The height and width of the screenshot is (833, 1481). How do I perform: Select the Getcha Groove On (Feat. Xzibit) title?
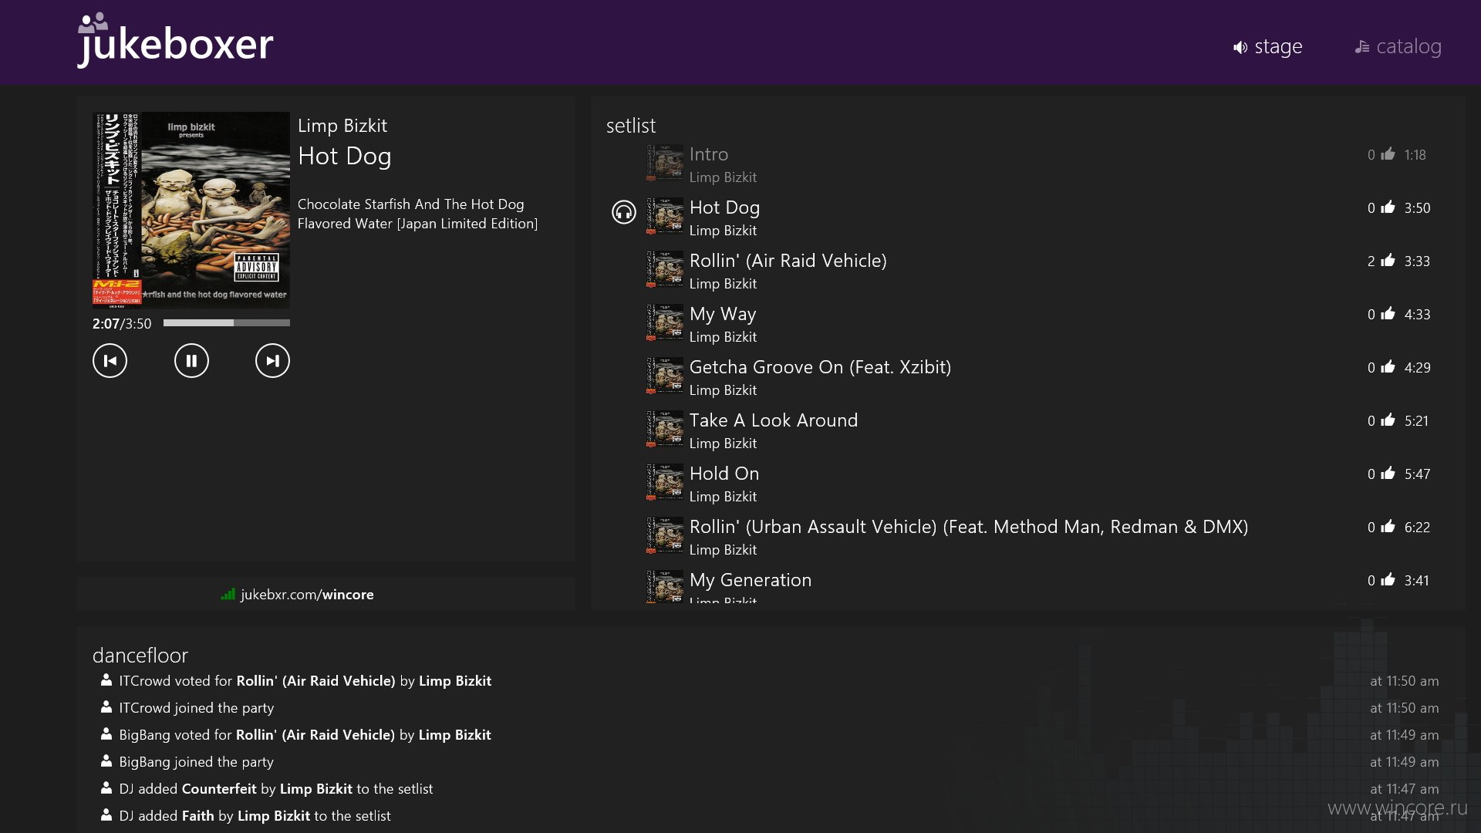pyautogui.click(x=820, y=367)
